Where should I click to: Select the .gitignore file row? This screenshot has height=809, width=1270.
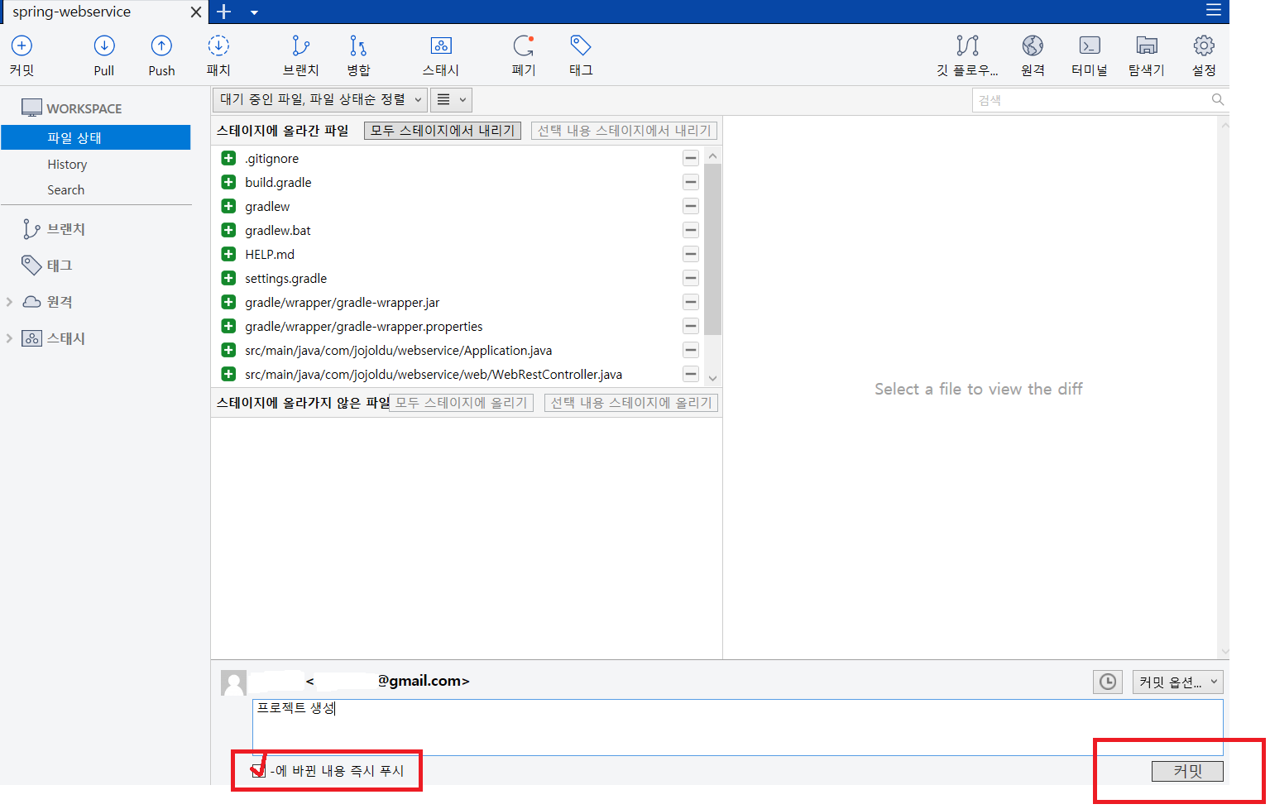tap(459, 158)
